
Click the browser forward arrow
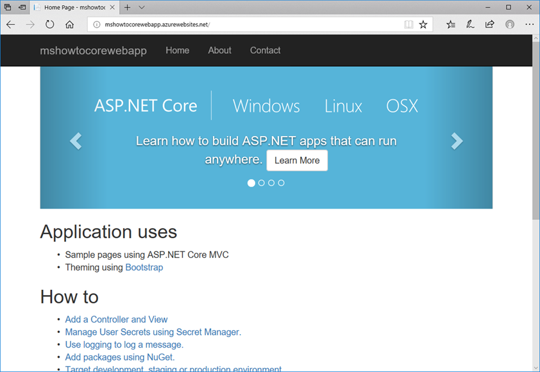tap(30, 24)
